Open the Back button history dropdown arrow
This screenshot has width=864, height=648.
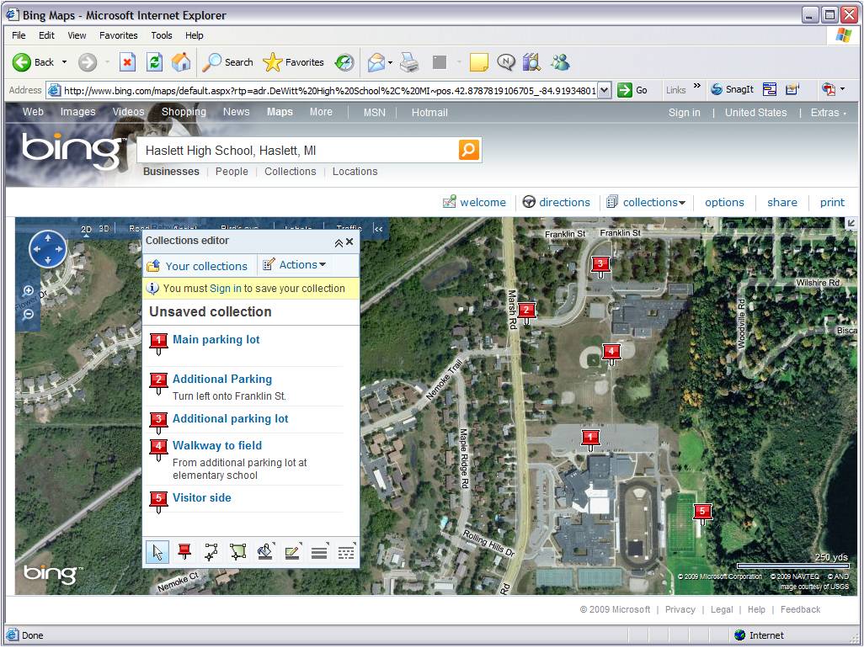point(64,62)
